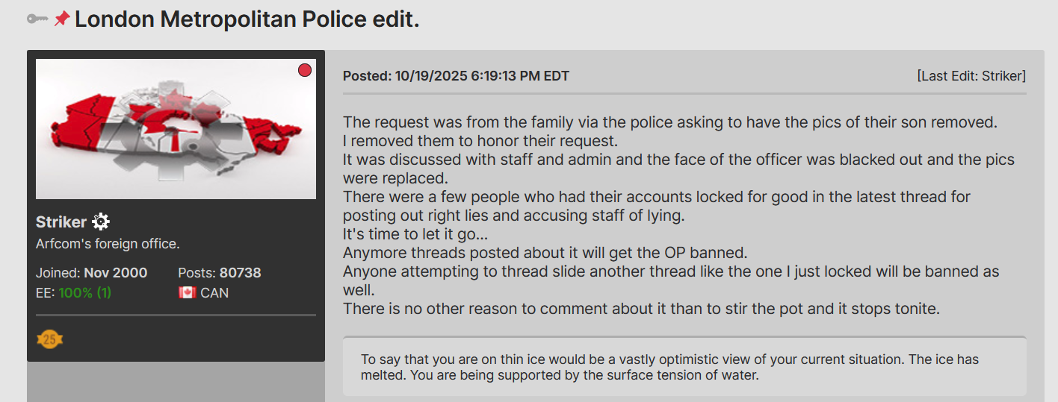Click Striker's Canada map avatar image
1058x402 pixels.
(x=176, y=129)
